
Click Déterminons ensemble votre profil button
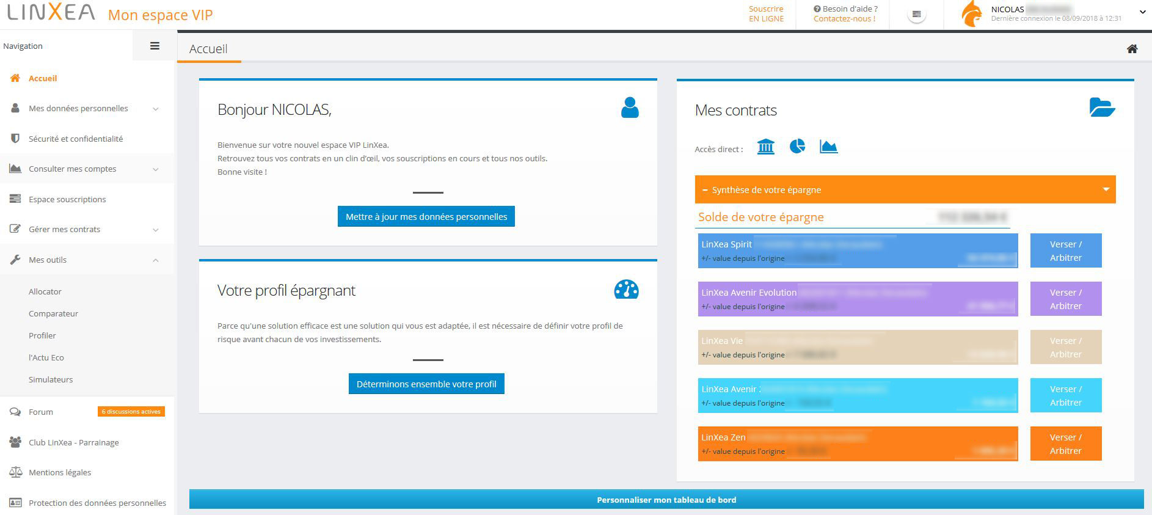[x=426, y=384]
